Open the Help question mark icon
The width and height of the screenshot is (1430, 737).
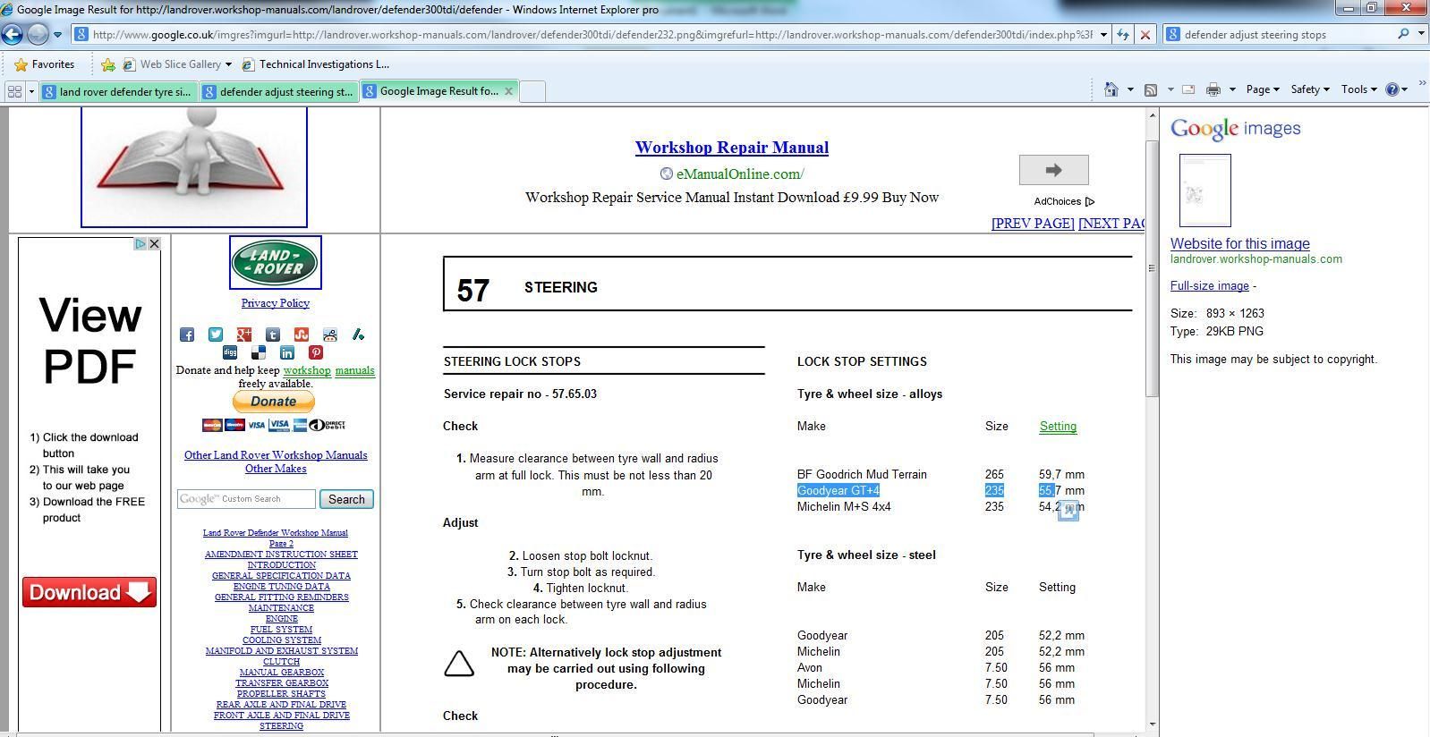pyautogui.click(x=1392, y=89)
